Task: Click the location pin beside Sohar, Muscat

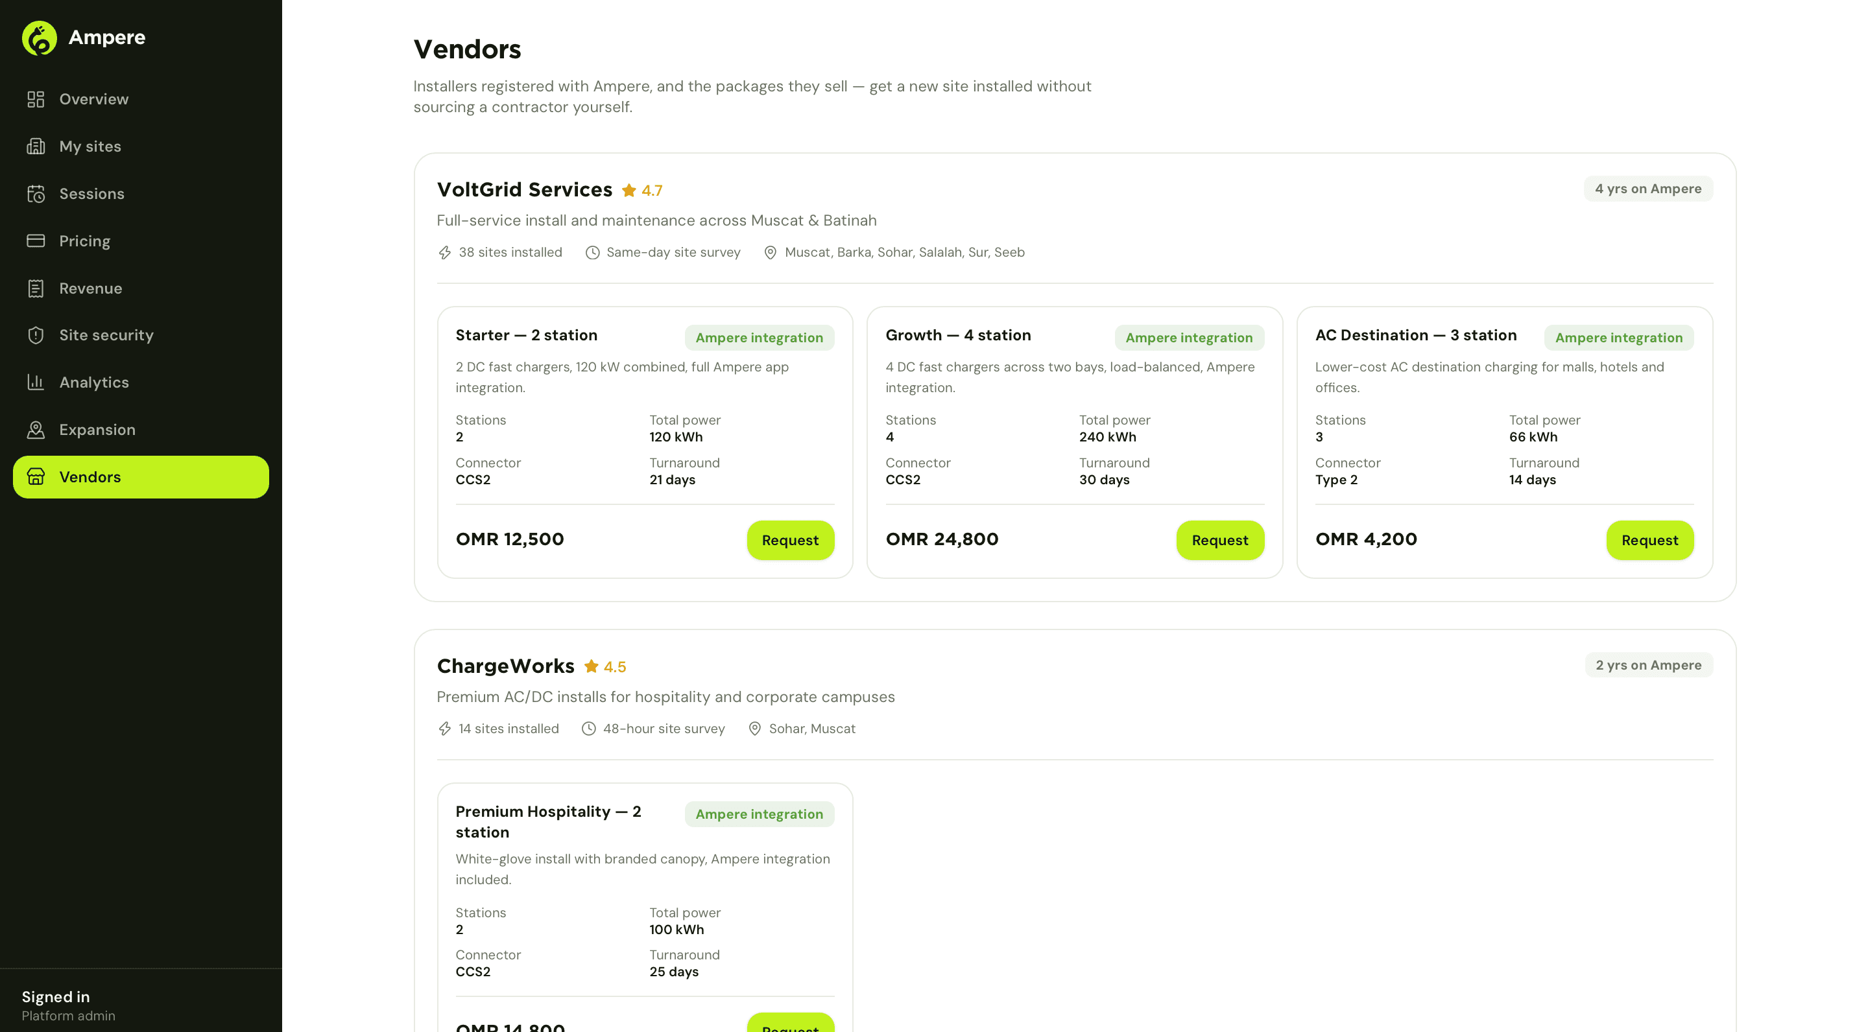Action: (755, 729)
